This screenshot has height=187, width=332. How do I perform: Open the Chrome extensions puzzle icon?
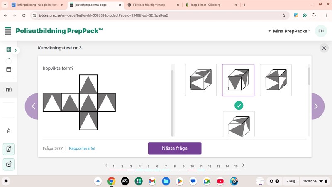click(x=313, y=15)
